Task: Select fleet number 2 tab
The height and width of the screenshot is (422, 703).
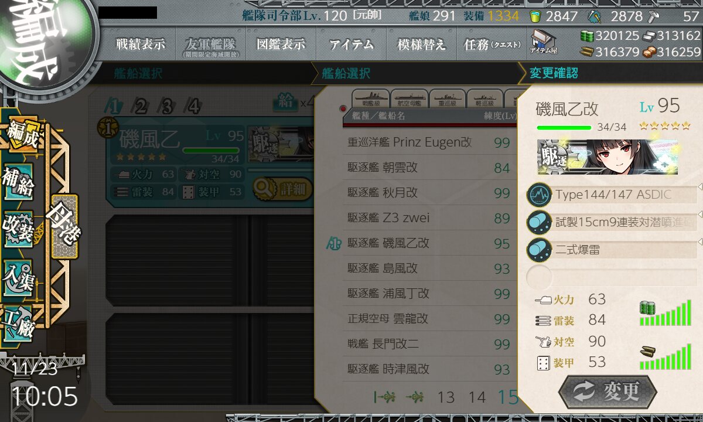Action: (x=141, y=106)
